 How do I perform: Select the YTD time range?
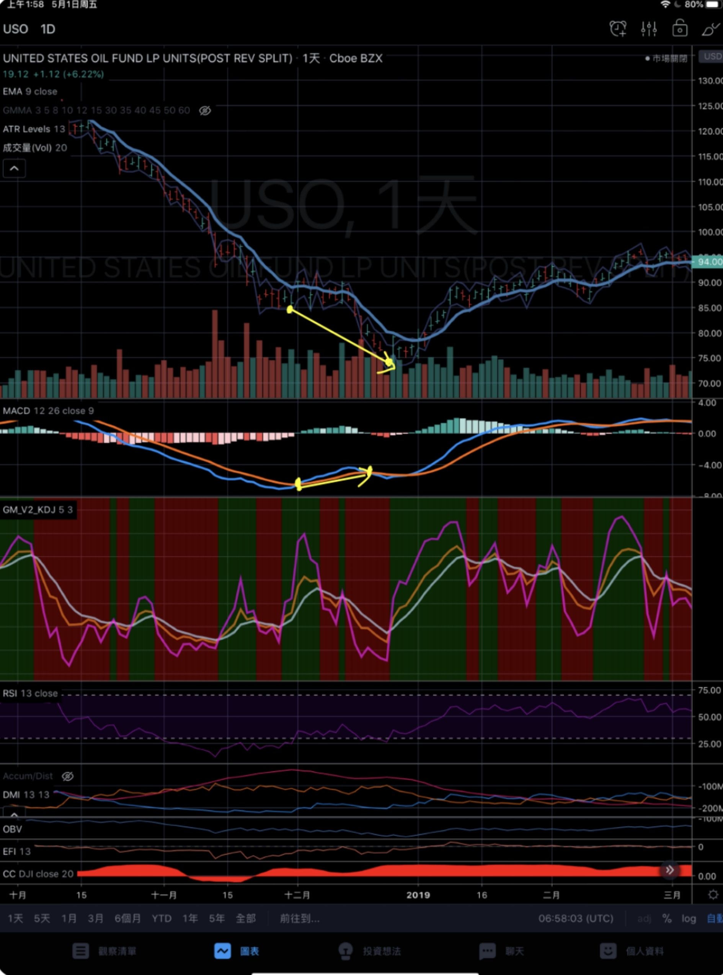pyautogui.click(x=162, y=918)
